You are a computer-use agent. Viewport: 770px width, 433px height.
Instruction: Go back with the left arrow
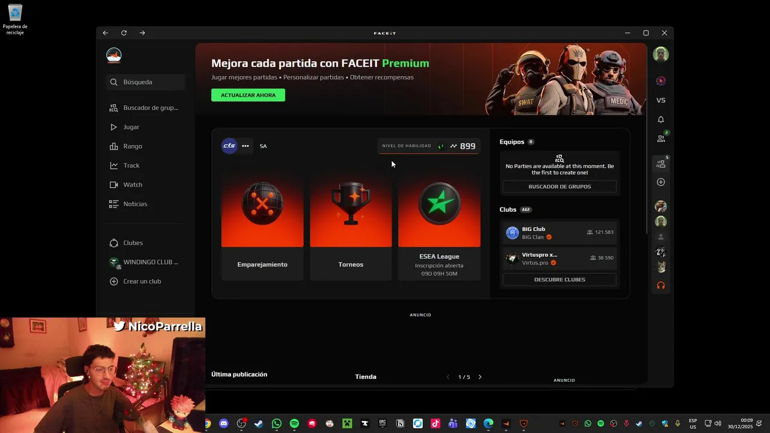105,33
